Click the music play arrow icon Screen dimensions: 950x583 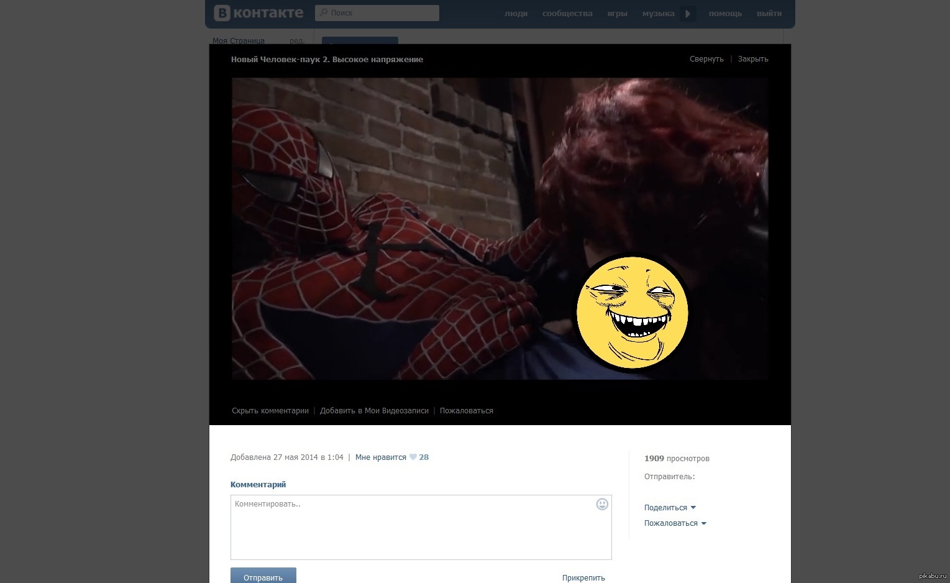coord(687,14)
